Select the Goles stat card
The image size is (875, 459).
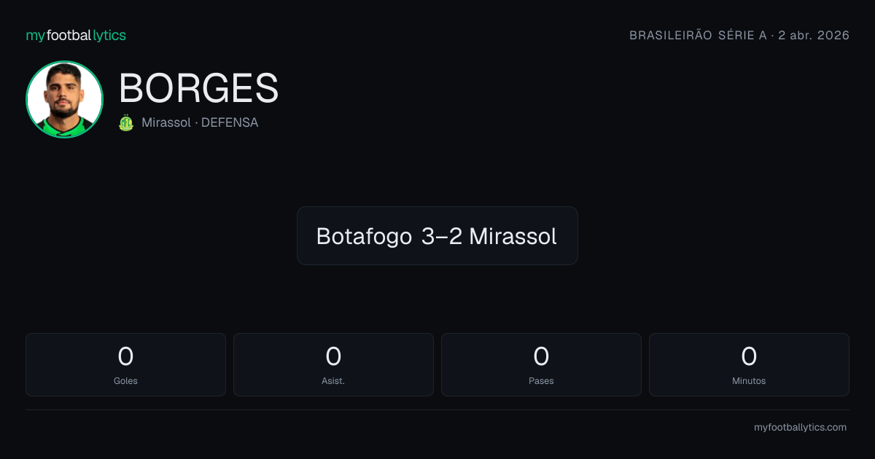[x=125, y=364]
